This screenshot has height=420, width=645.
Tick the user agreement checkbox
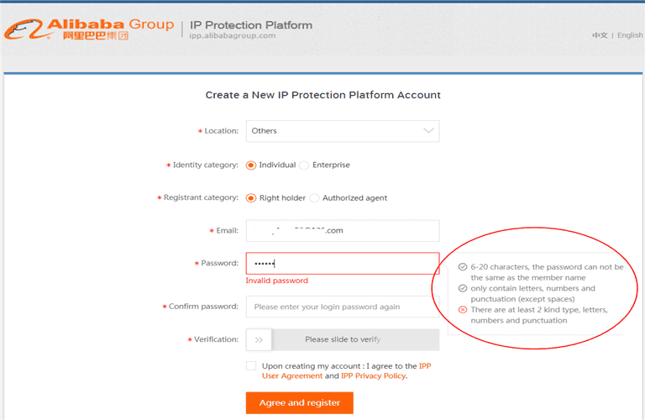coord(251,365)
